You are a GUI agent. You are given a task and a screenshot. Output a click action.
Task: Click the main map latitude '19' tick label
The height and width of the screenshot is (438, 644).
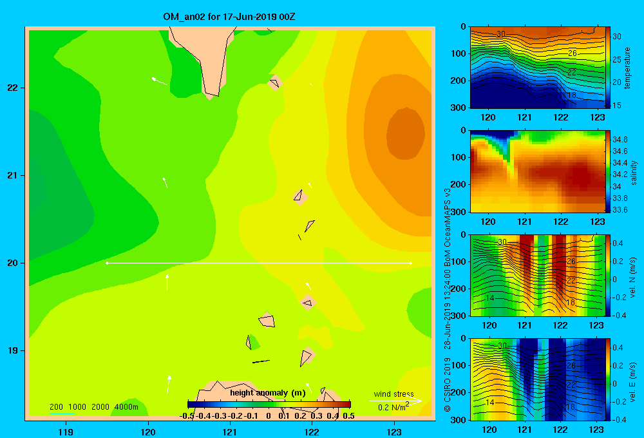[12, 350]
